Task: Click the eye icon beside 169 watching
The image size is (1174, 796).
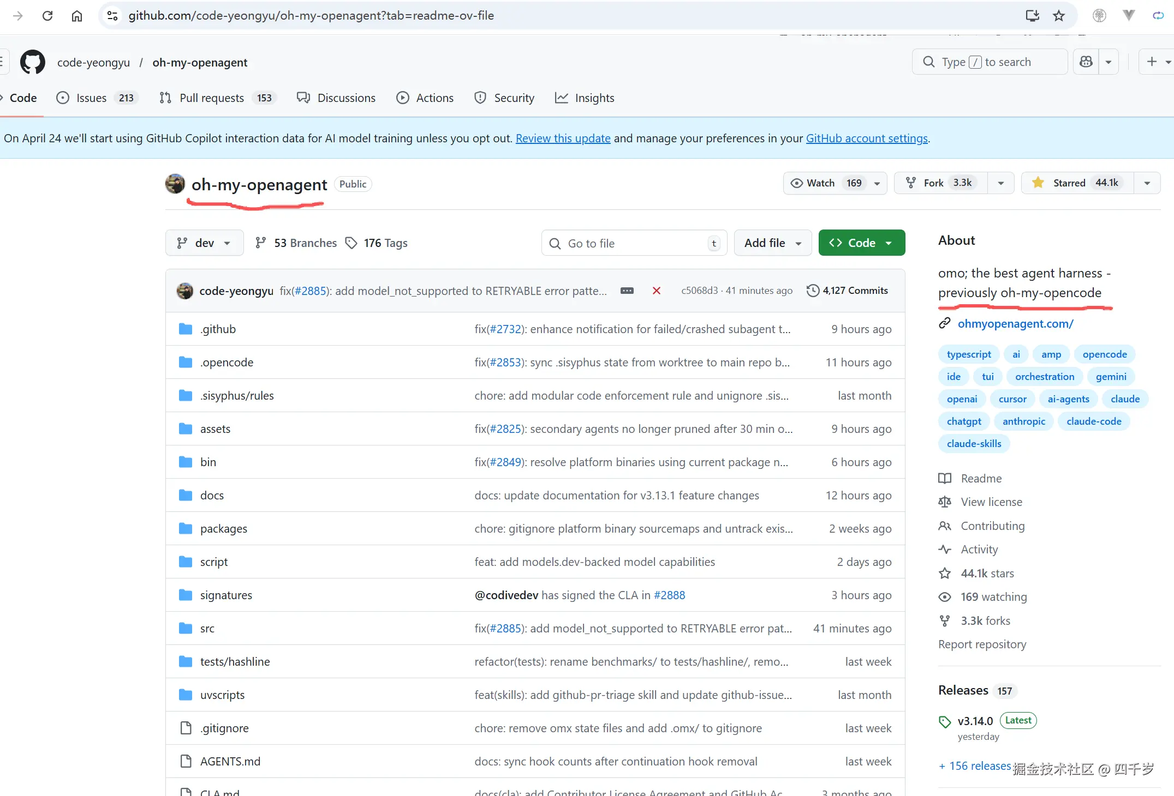Action: tap(945, 597)
